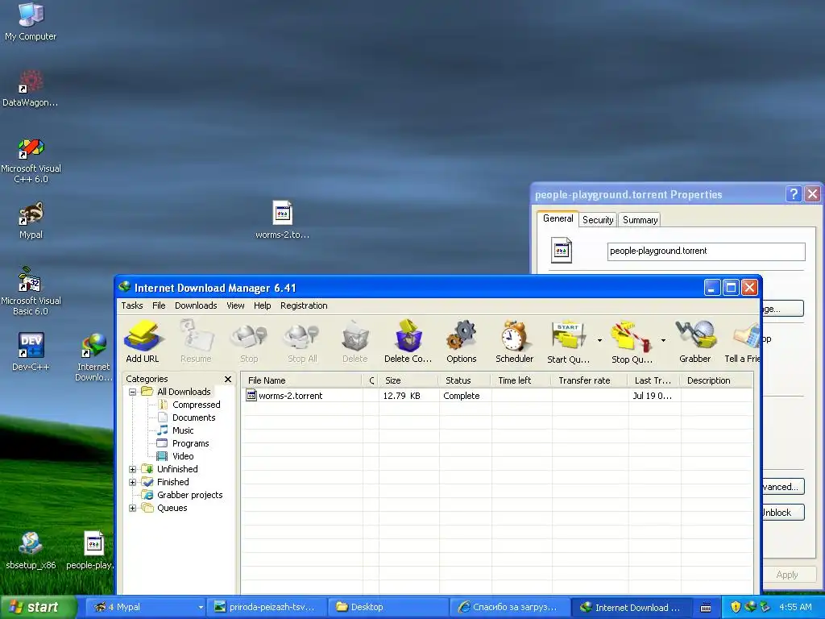Switch to Desktop taskbar button
The image size is (825, 619).
pyautogui.click(x=388, y=607)
